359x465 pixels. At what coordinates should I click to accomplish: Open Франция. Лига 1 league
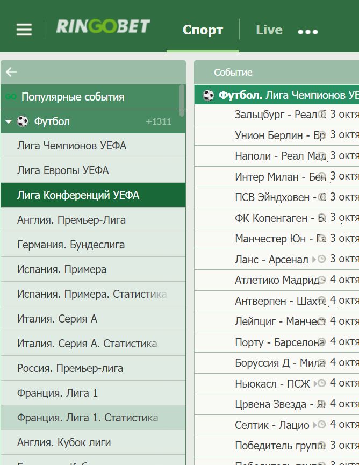pos(93,392)
